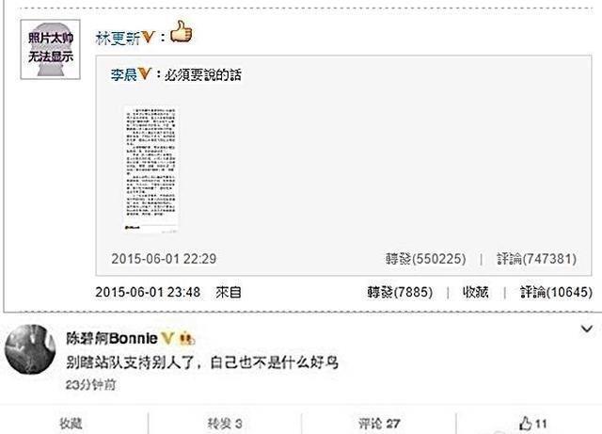This screenshot has height=434, width=602.
Task: Open 李晨's profile name link
Action: pos(123,74)
